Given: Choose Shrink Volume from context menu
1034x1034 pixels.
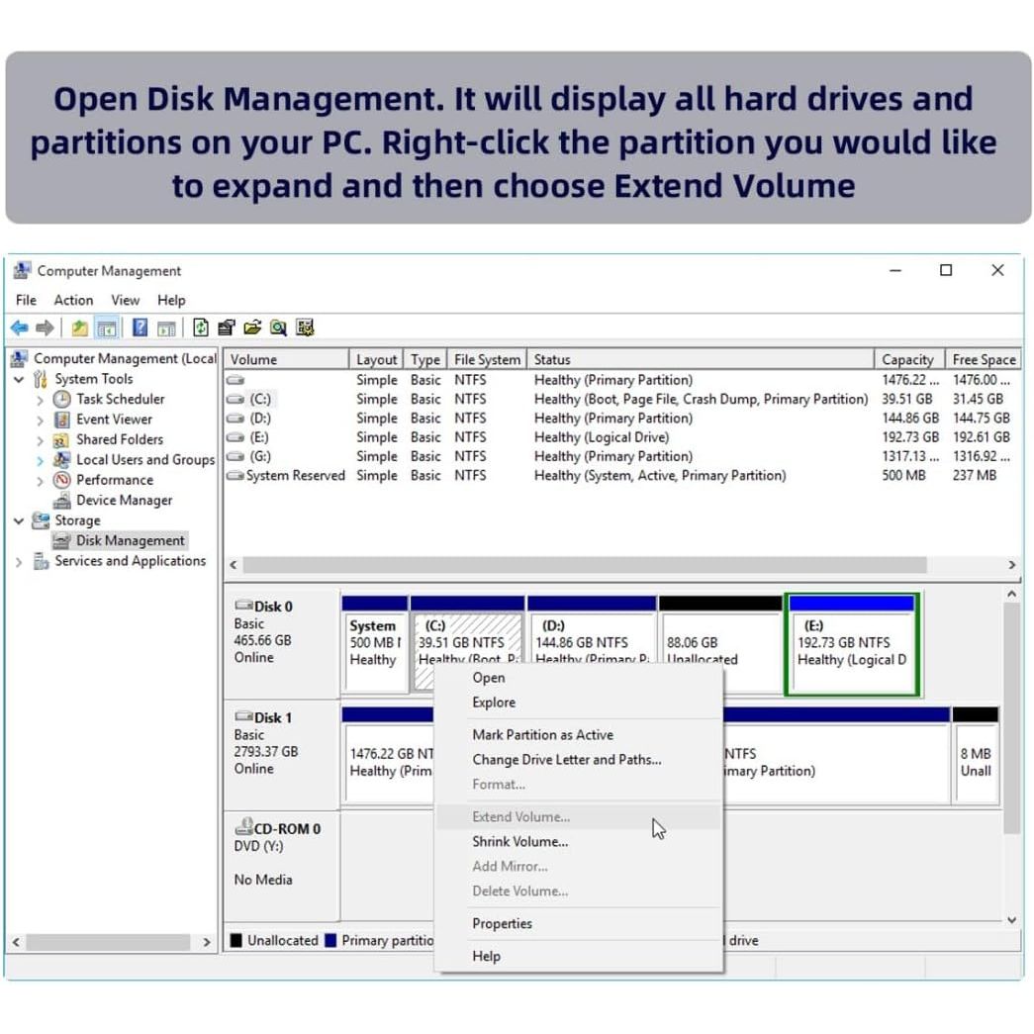Looking at the screenshot, I should coord(519,842).
